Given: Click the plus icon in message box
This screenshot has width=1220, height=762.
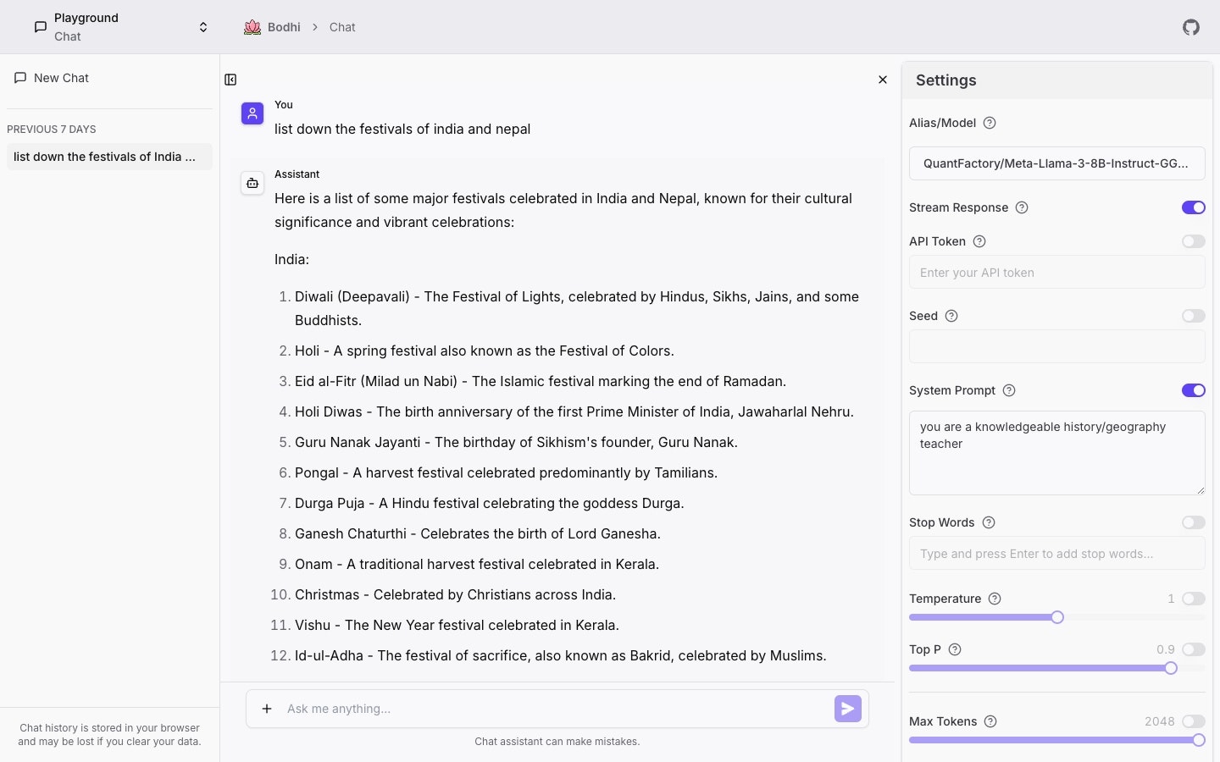Looking at the screenshot, I should (x=267, y=709).
